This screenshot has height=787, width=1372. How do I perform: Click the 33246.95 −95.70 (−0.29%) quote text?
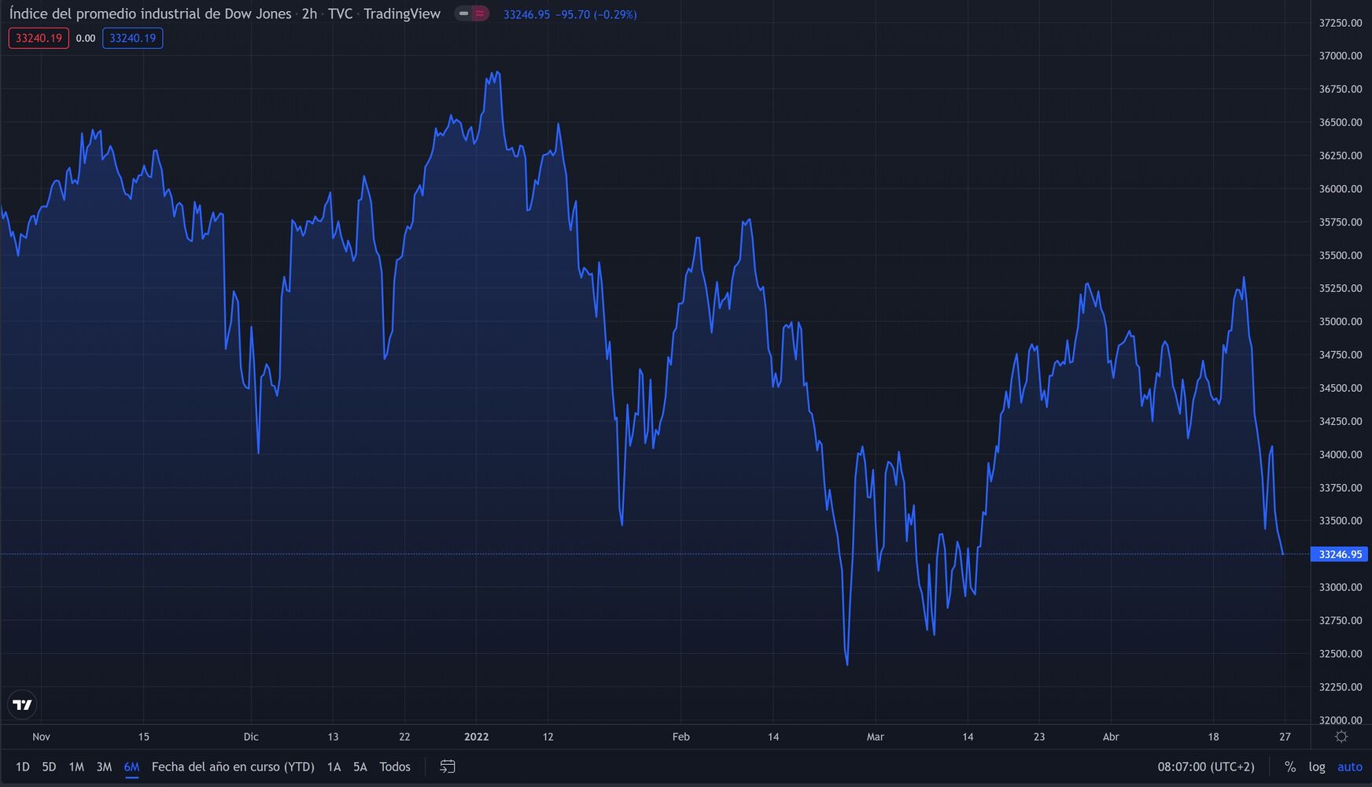[570, 14]
